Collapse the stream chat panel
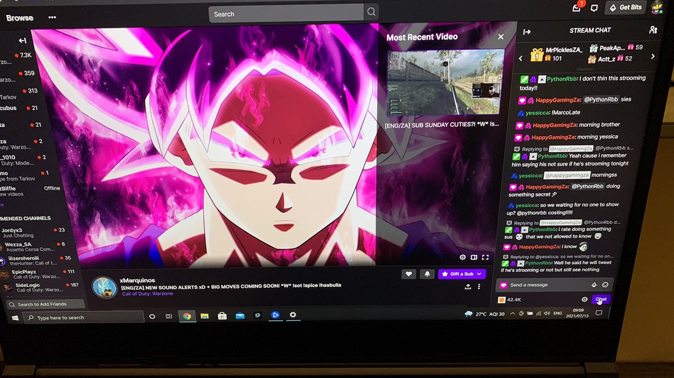This screenshot has width=674, height=378. tap(527, 32)
